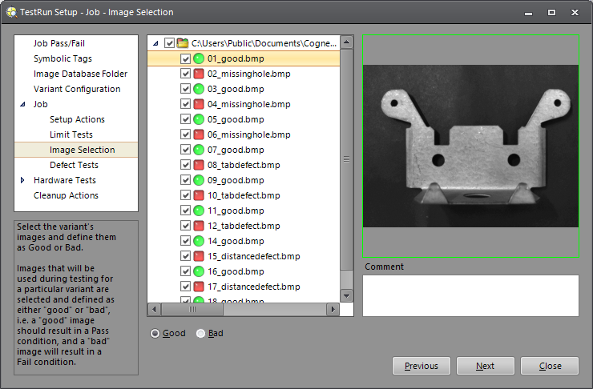Click the file list vertical scrollbar
This screenshot has width=593, height=389.
coord(346,160)
